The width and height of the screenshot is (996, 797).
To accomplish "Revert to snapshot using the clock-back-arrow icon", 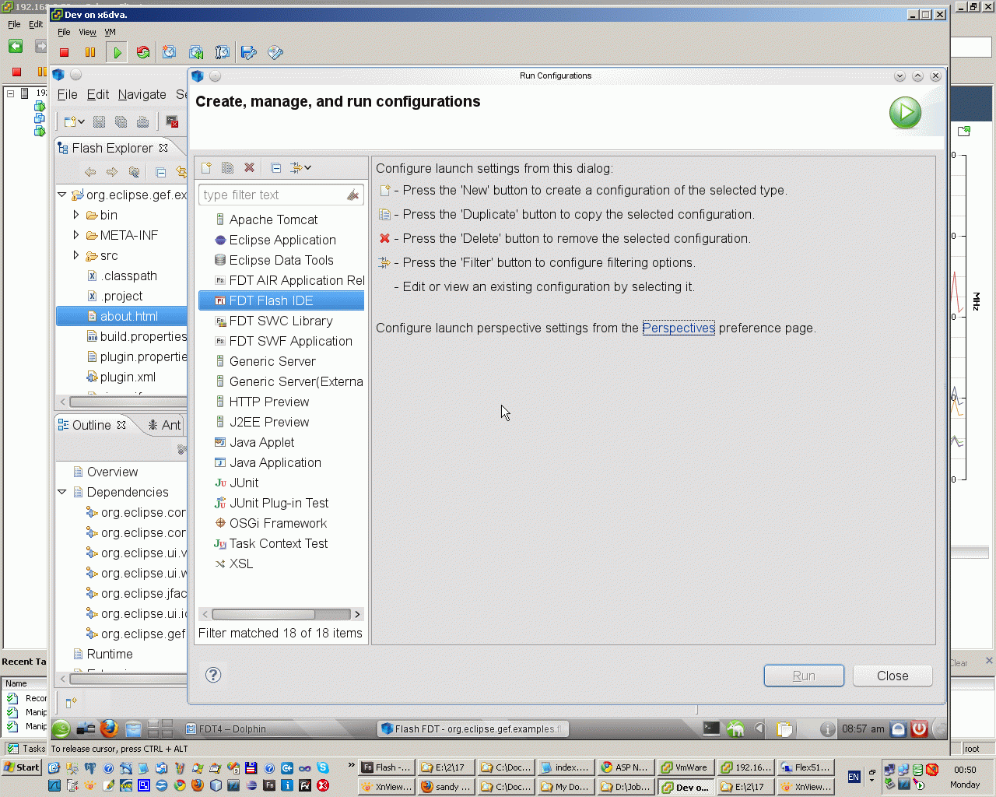I will tap(196, 53).
